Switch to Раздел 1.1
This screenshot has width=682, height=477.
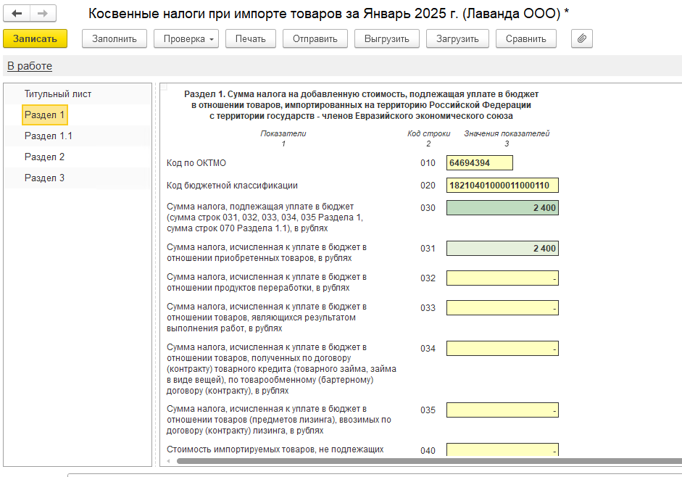pos(49,136)
